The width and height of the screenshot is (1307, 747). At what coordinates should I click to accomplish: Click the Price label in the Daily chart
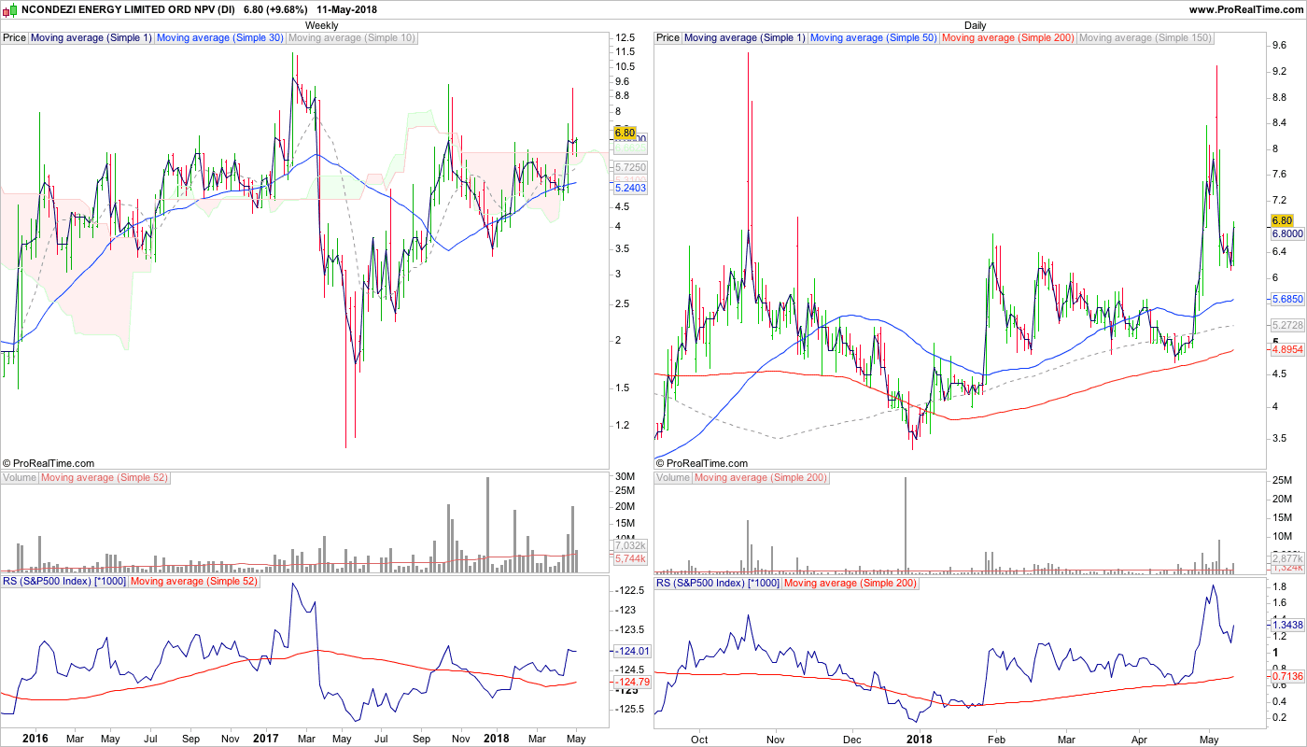coord(668,38)
